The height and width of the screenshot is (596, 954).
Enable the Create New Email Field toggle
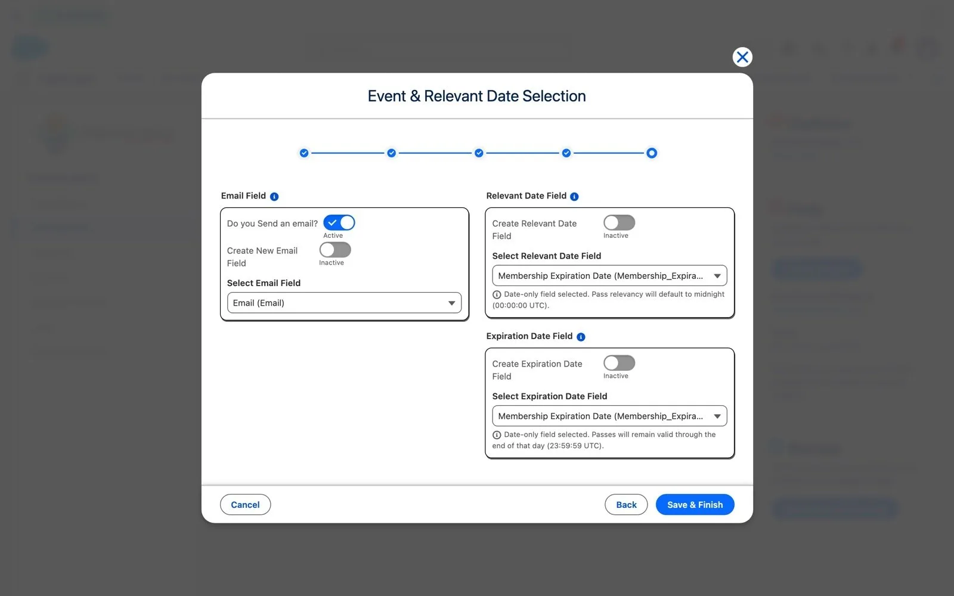335,250
